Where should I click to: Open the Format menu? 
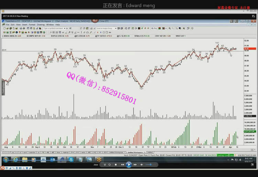[x=32, y=25]
